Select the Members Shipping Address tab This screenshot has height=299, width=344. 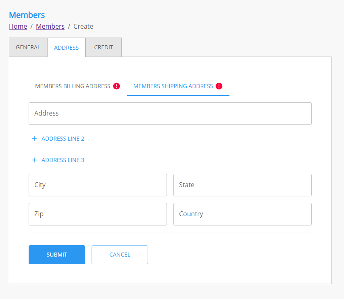tap(173, 86)
